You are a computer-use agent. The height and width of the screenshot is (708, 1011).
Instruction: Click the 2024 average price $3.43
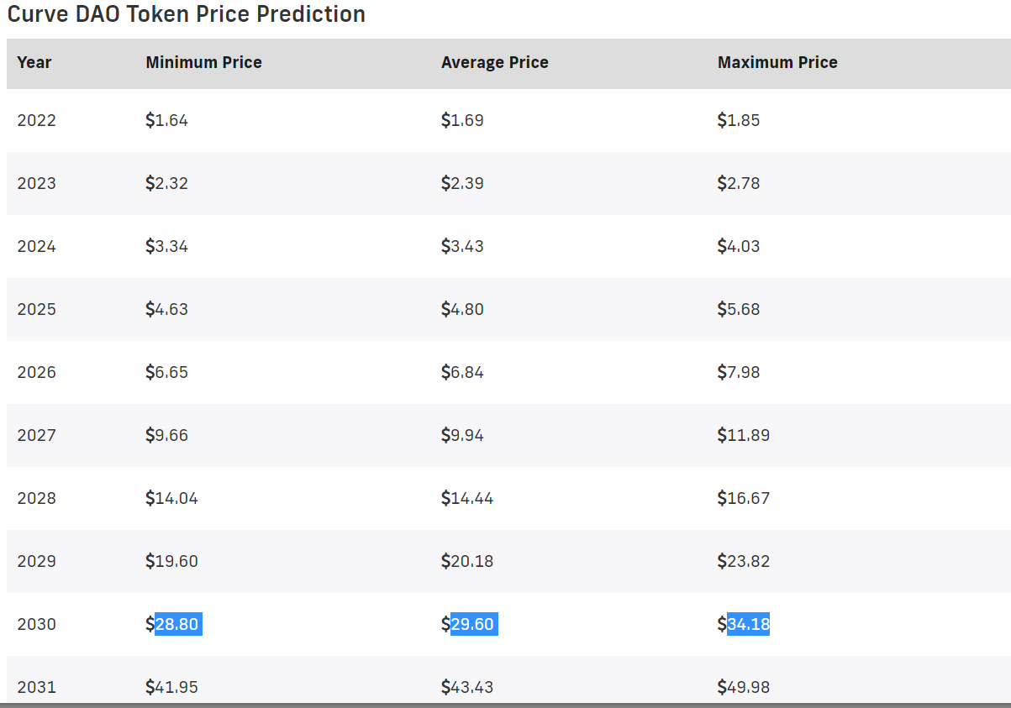[x=462, y=246]
